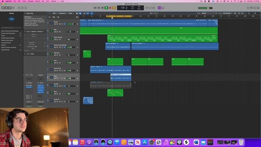
Task: Open the File menu
Action: [15, 1]
